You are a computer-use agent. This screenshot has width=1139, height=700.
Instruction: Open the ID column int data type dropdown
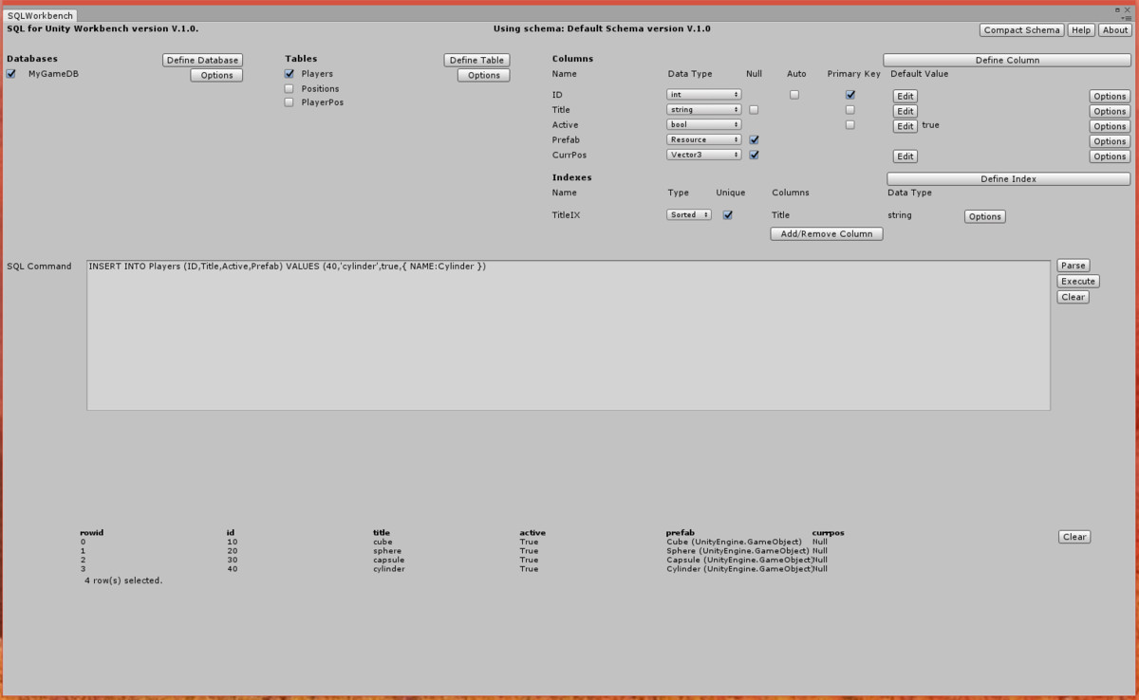click(703, 95)
